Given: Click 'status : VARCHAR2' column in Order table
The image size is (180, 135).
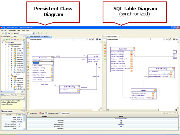Looking at the screenshot, I should pos(138,95).
